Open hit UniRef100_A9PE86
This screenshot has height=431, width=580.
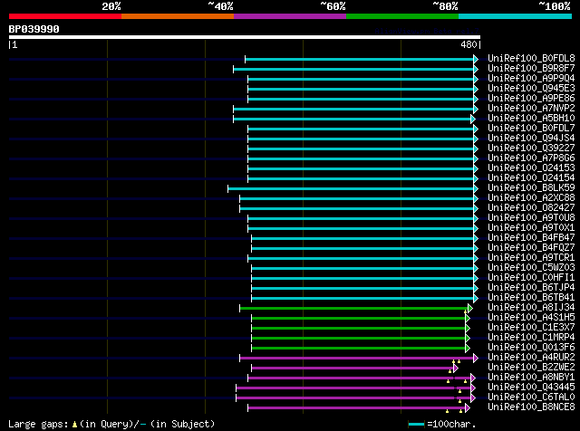point(531,99)
